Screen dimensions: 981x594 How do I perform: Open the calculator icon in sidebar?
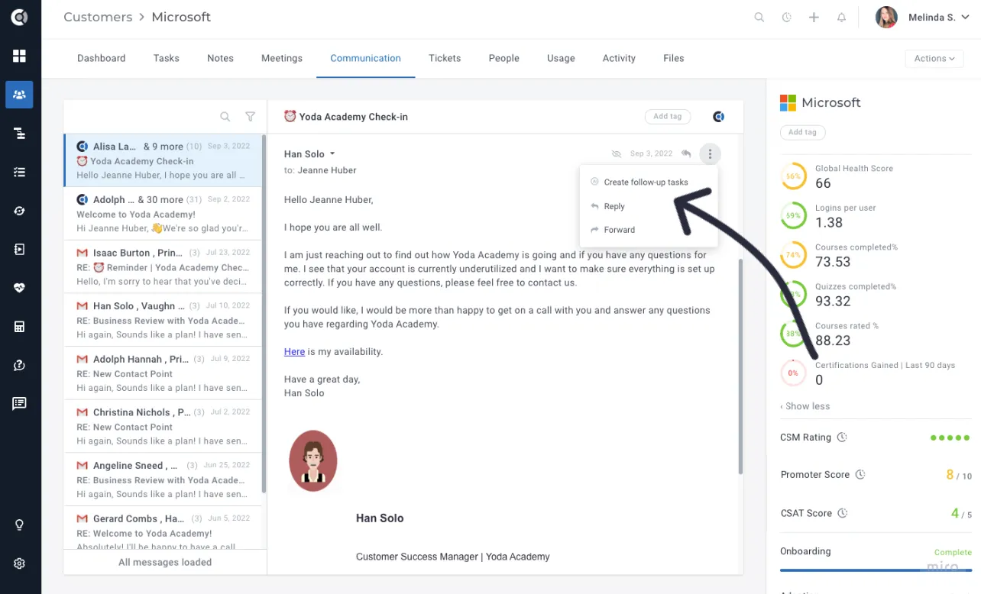19,327
